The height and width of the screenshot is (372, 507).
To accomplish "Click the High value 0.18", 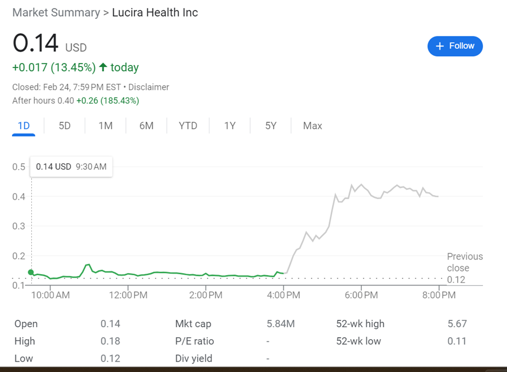I will (x=110, y=341).
